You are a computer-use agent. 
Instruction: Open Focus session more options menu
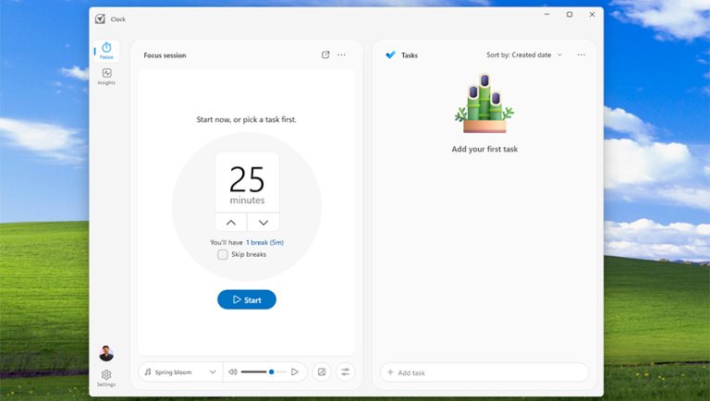(341, 55)
